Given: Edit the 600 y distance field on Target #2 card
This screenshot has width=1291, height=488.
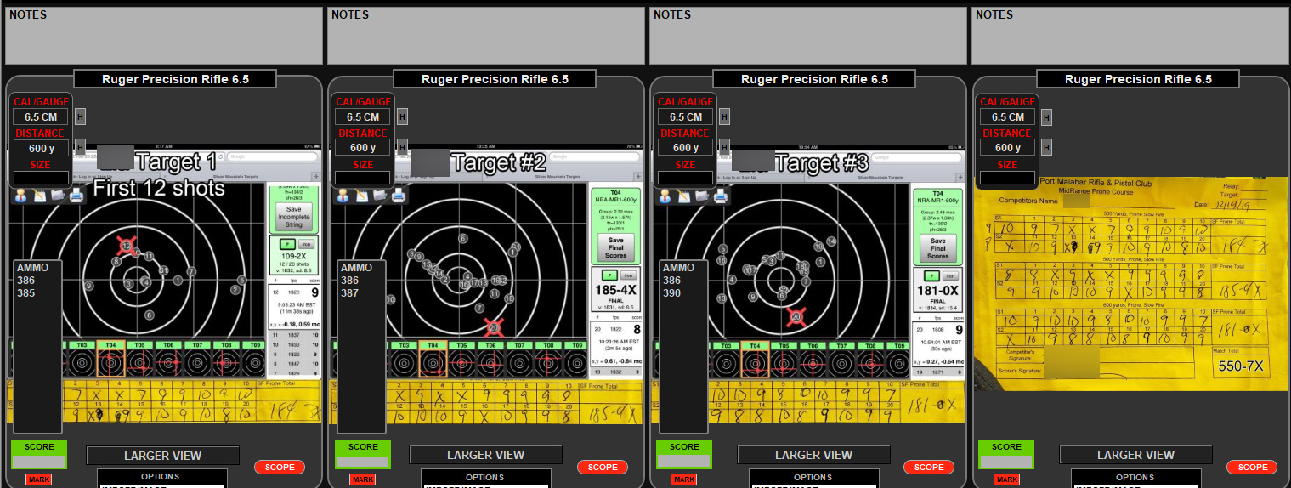Looking at the screenshot, I should (x=363, y=147).
